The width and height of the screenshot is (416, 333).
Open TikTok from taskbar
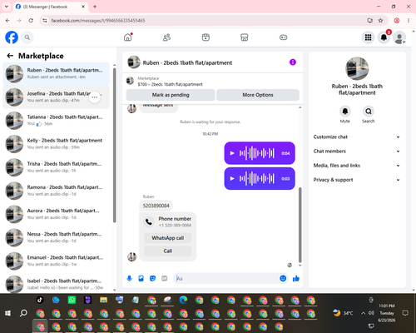(40, 300)
